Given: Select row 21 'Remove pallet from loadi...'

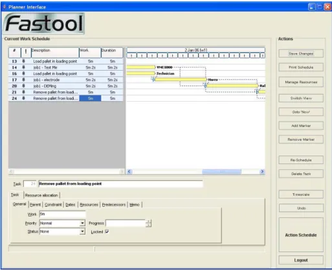Looking at the screenshot, I should click(66, 92).
